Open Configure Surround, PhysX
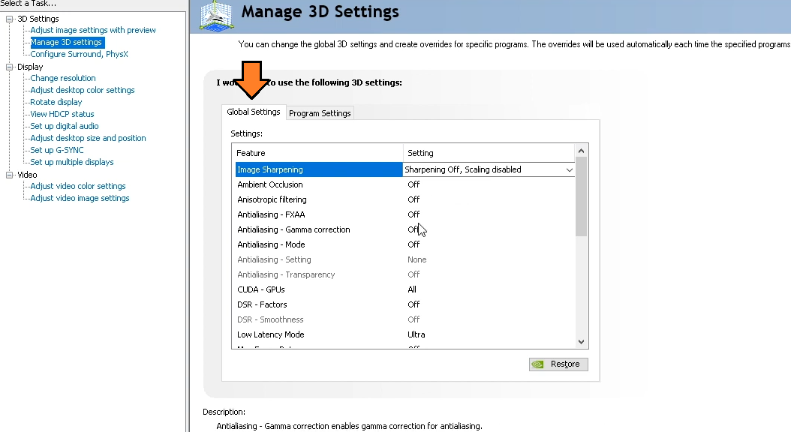 (x=80, y=54)
